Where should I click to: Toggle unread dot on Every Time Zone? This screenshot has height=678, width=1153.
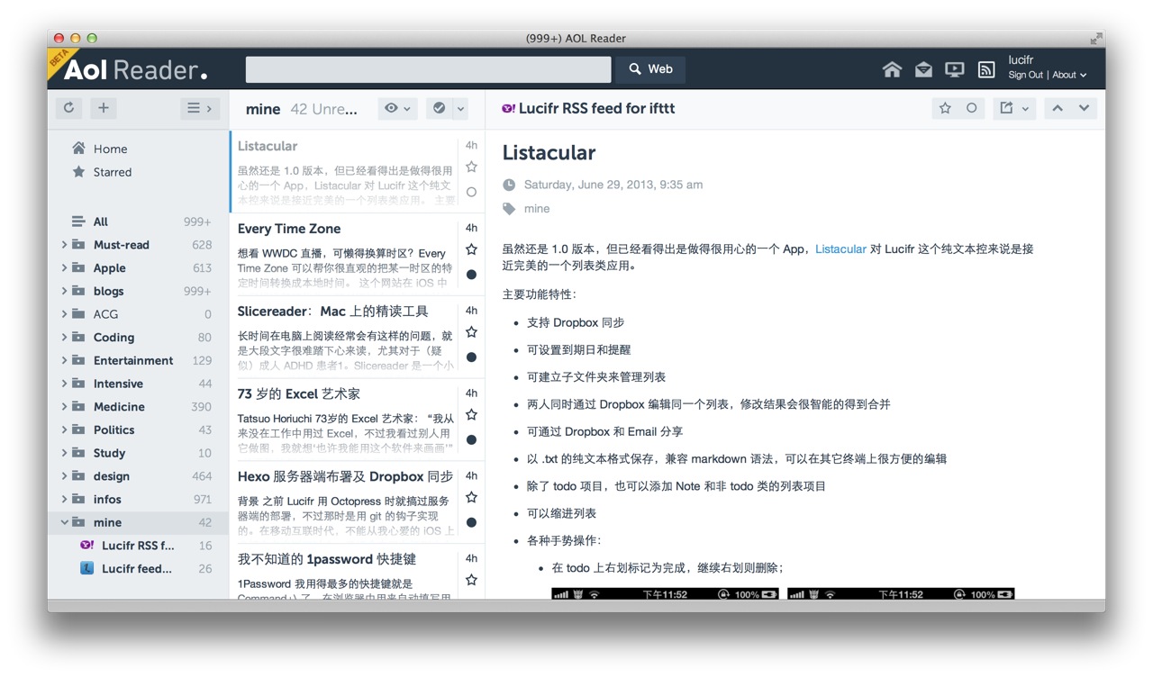click(471, 275)
